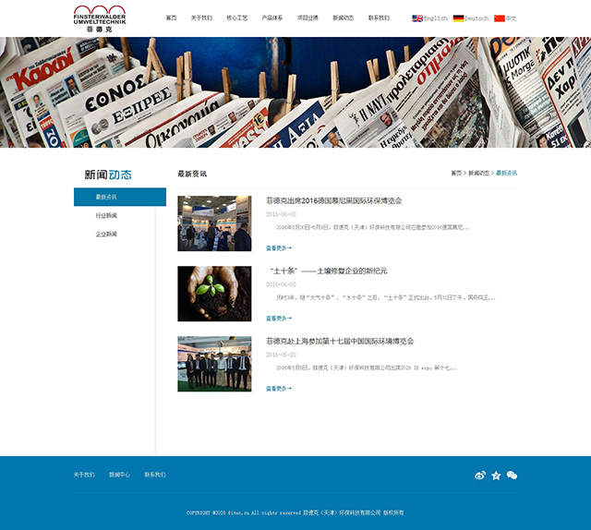Click the Finsterwalder Umwelttechnik logo
This screenshot has height=530, width=591.
tap(100, 18)
